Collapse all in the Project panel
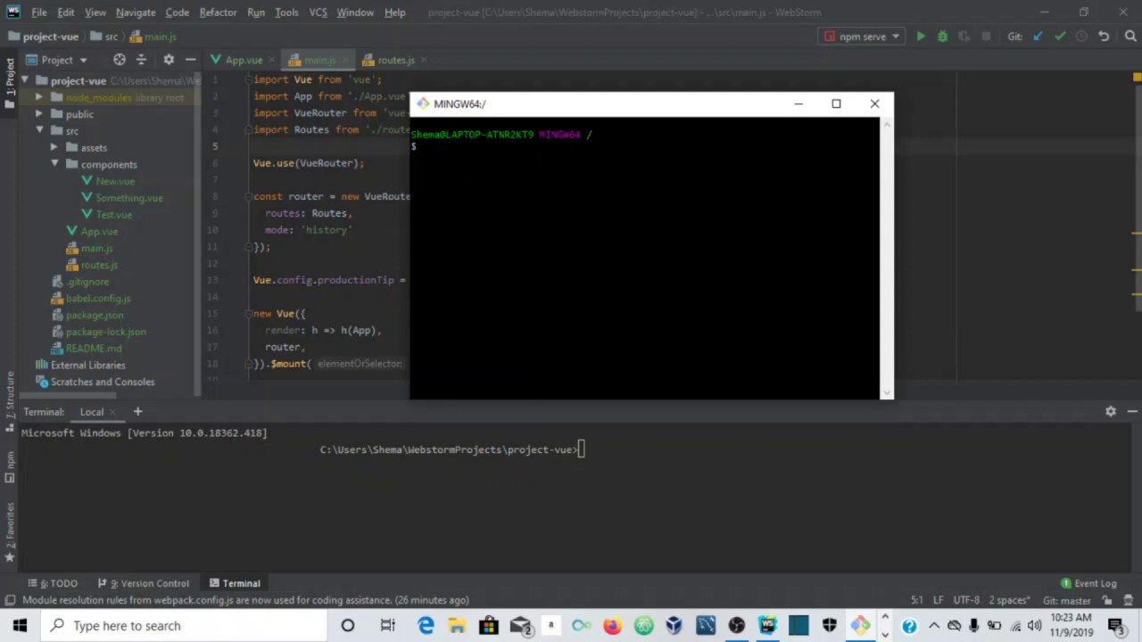The image size is (1142, 642). (141, 60)
